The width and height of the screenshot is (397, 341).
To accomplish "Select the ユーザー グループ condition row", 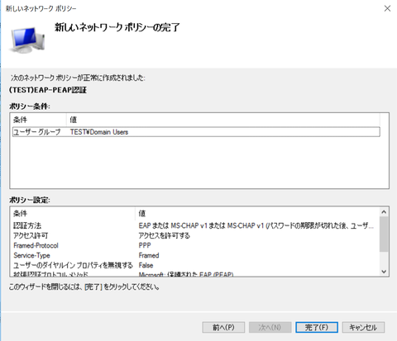I will (x=196, y=132).
